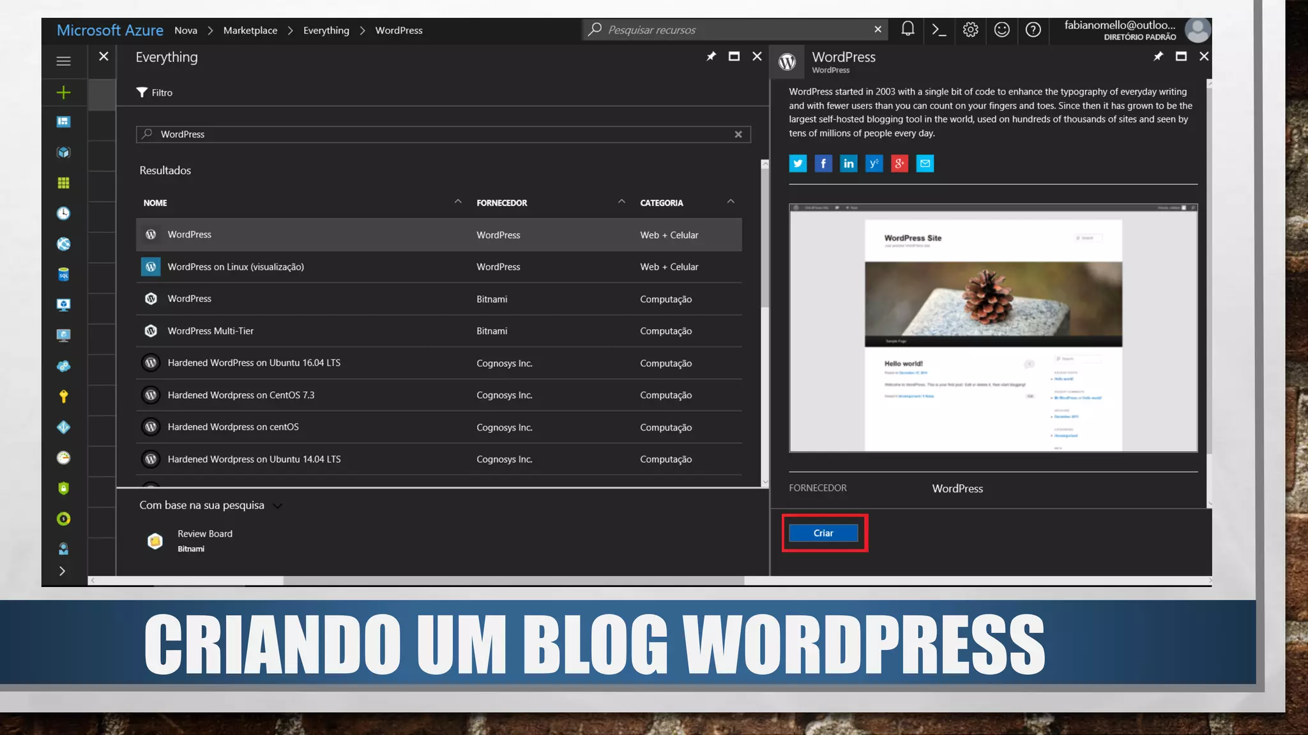
Task: Share WordPress on Google Plus
Action: 899,163
